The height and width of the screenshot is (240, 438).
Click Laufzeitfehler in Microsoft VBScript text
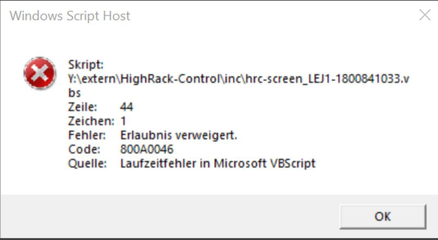[218, 164]
